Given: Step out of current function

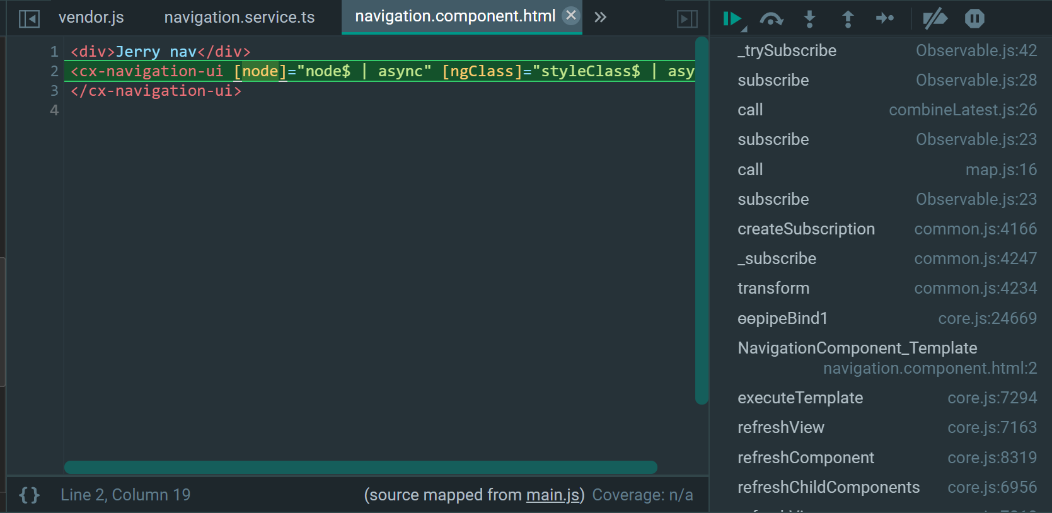Looking at the screenshot, I should 848,19.
